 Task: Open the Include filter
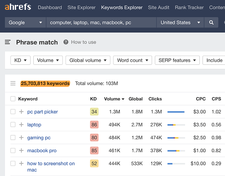click(x=214, y=60)
